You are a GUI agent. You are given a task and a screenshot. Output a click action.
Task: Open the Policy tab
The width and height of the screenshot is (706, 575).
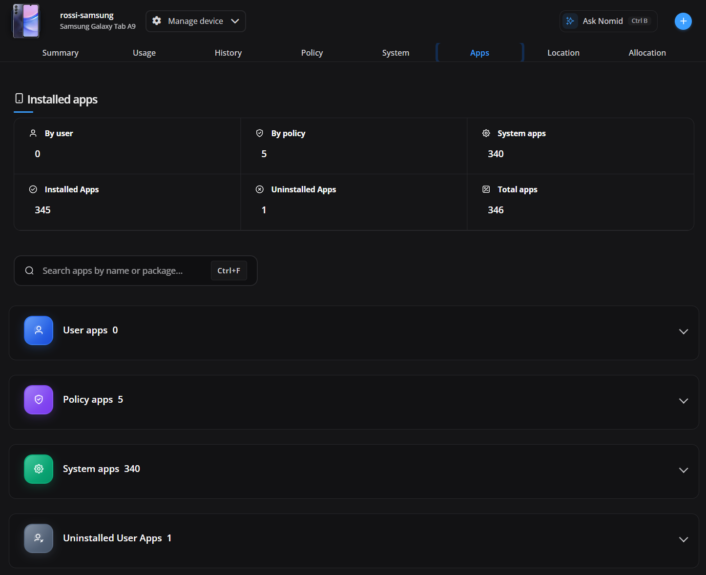(312, 53)
